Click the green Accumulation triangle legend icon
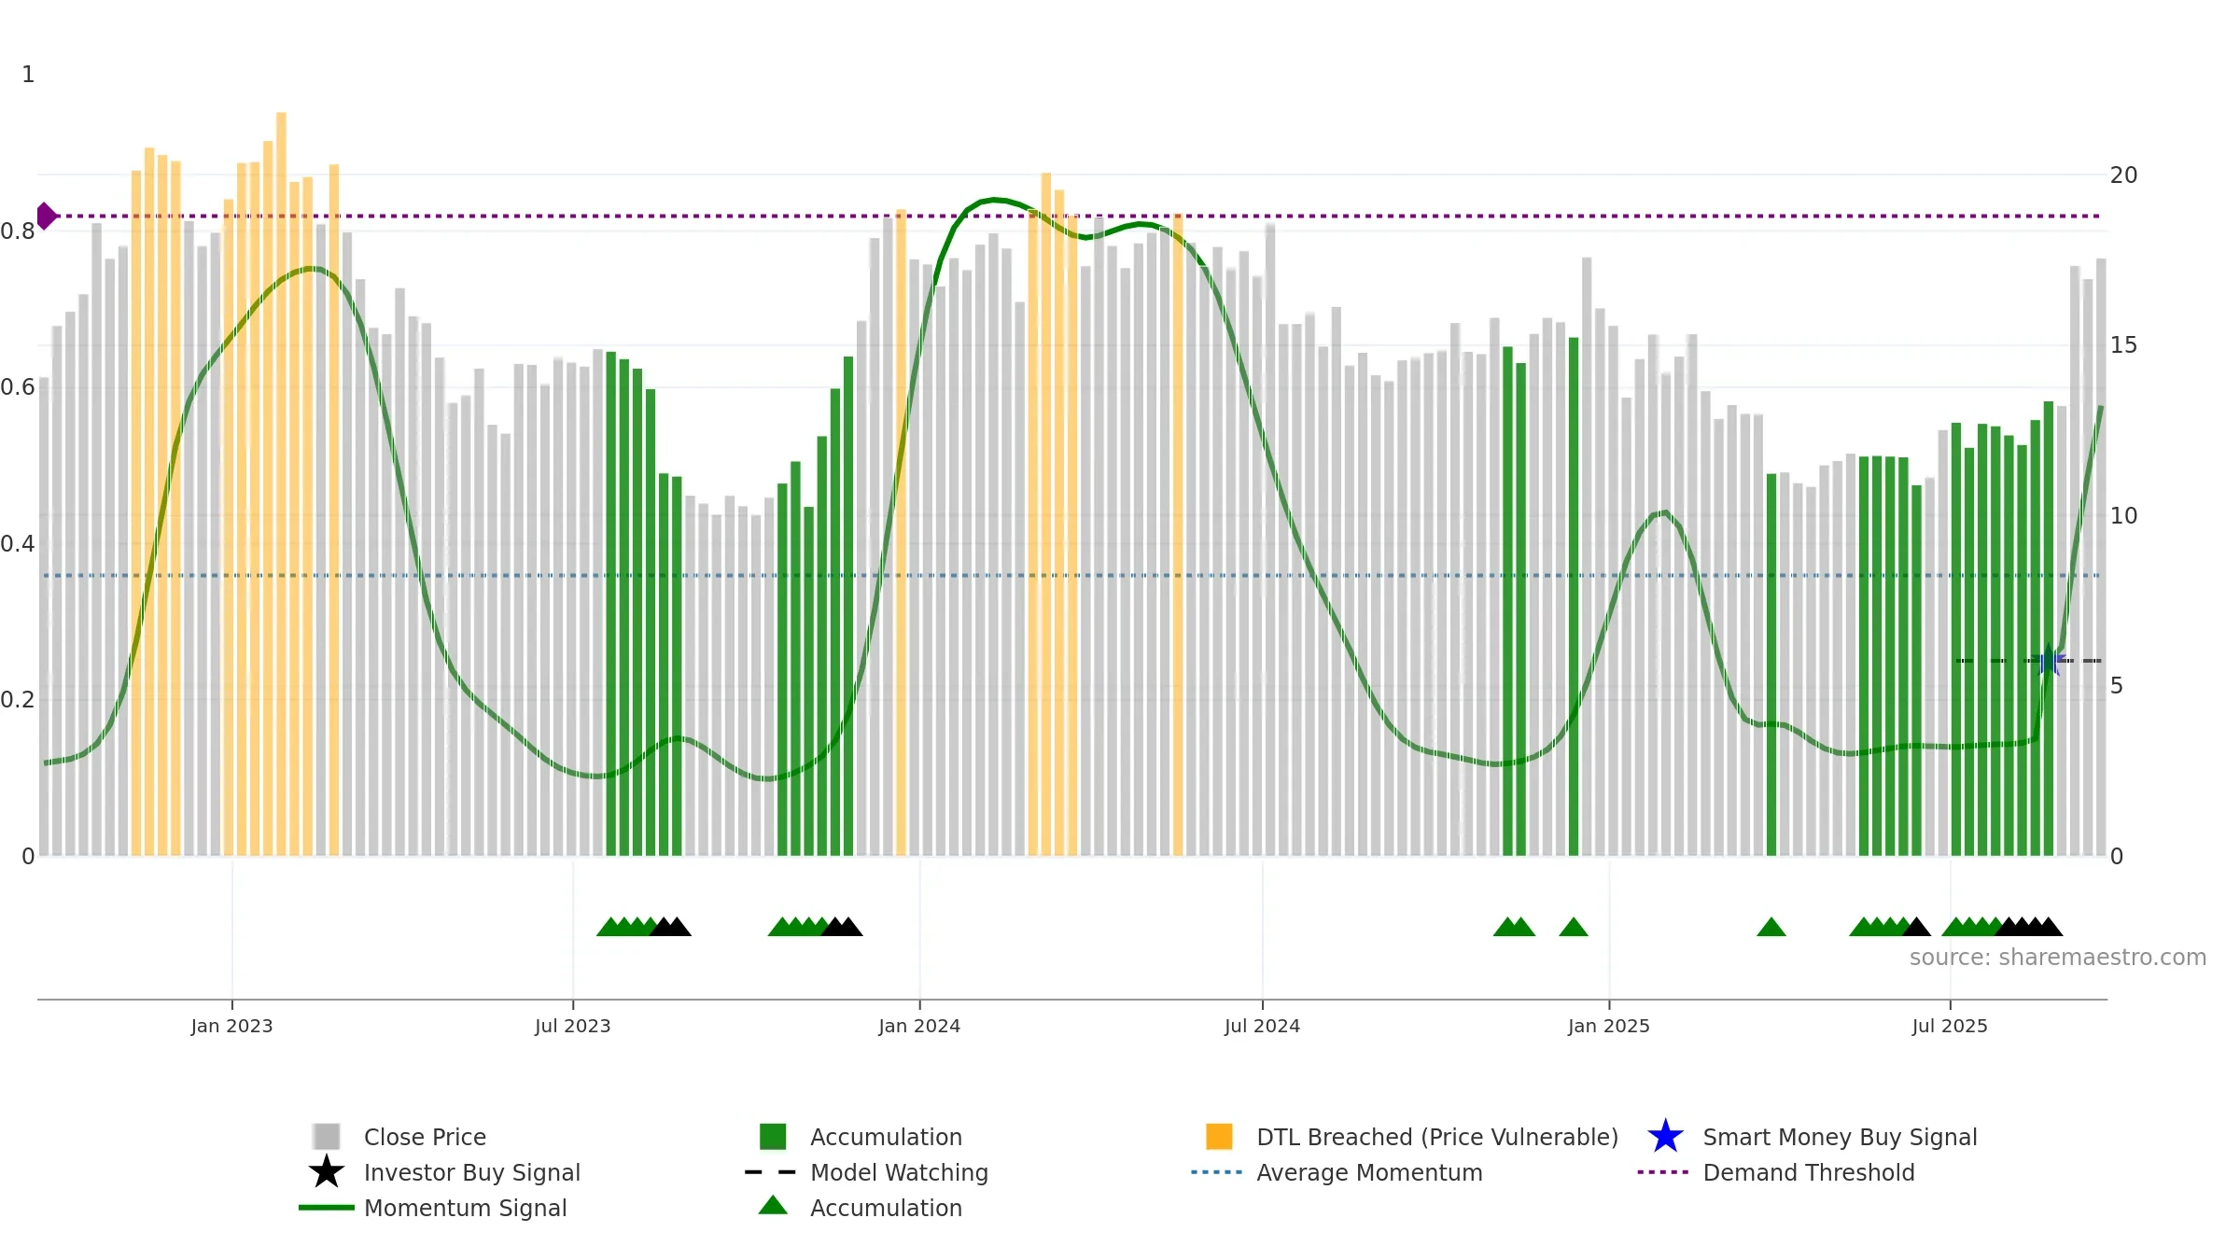Image resolution: width=2240 pixels, height=1260 pixels. (x=773, y=1205)
